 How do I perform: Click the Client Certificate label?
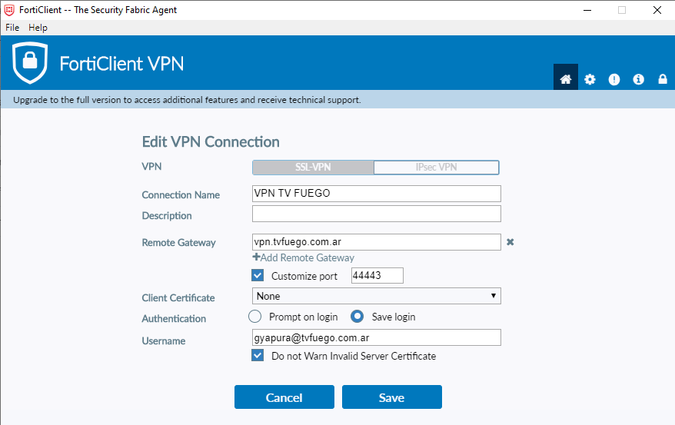tap(178, 297)
